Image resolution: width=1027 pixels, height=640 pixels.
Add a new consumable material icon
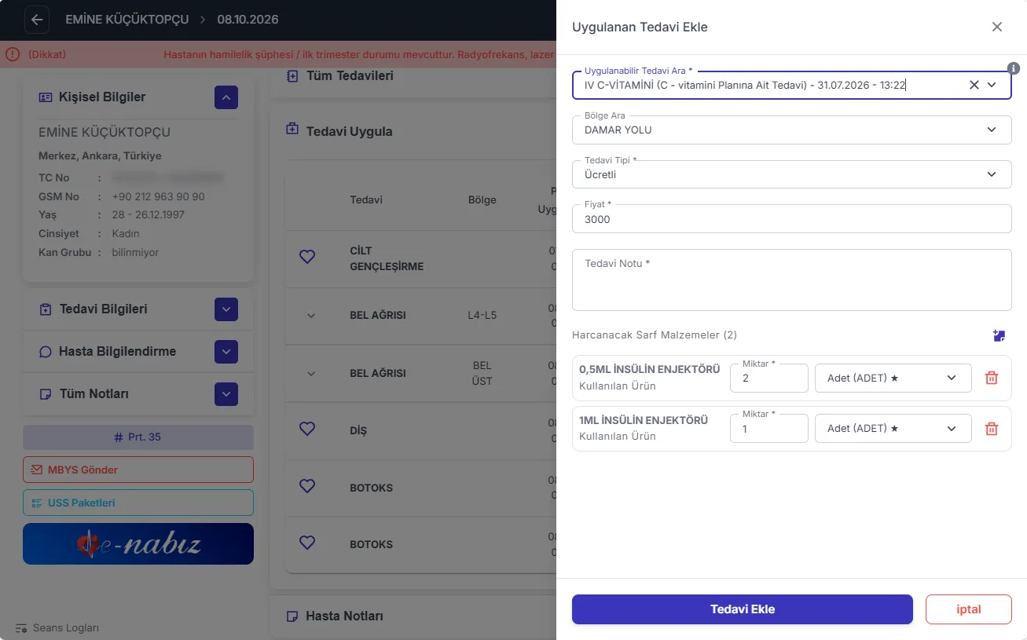[999, 336]
